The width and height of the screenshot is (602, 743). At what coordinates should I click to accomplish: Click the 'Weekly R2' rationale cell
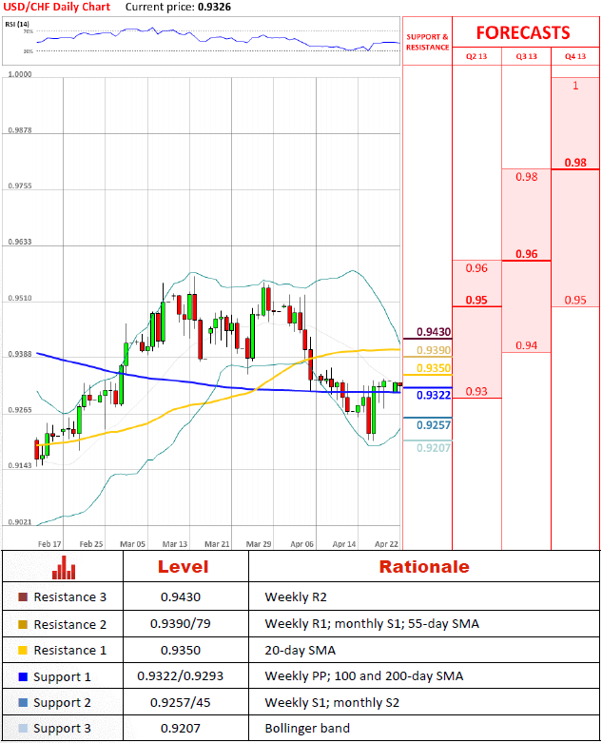pyautogui.click(x=296, y=597)
